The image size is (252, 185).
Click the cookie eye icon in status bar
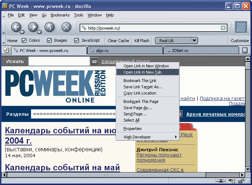(x=231, y=181)
